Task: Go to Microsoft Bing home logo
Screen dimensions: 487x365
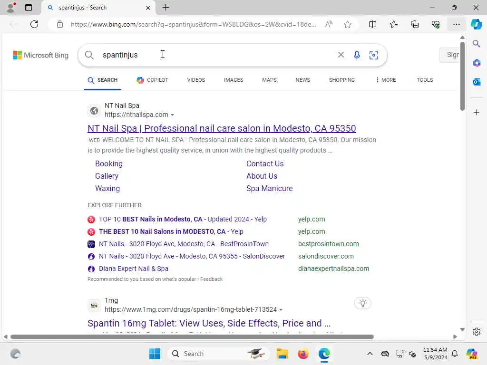Action: point(41,55)
